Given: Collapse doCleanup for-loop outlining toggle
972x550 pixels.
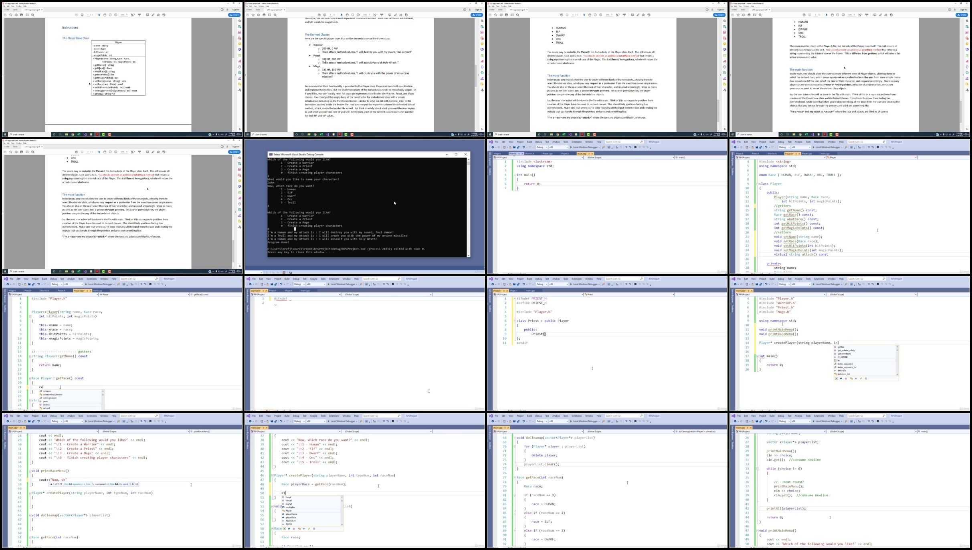Looking at the screenshot, I should 515,447.
